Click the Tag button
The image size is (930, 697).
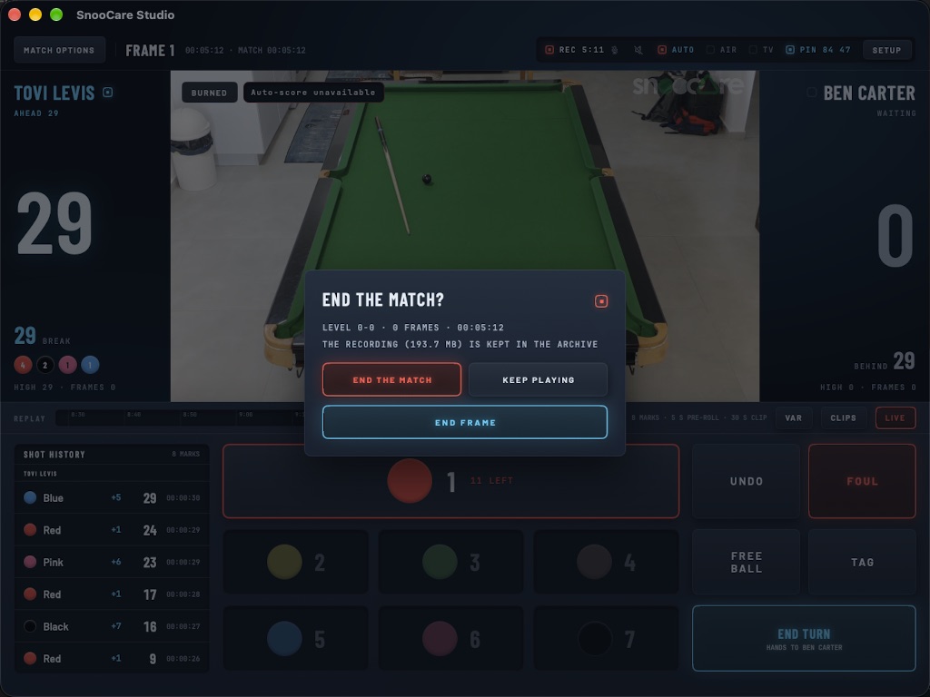(863, 562)
